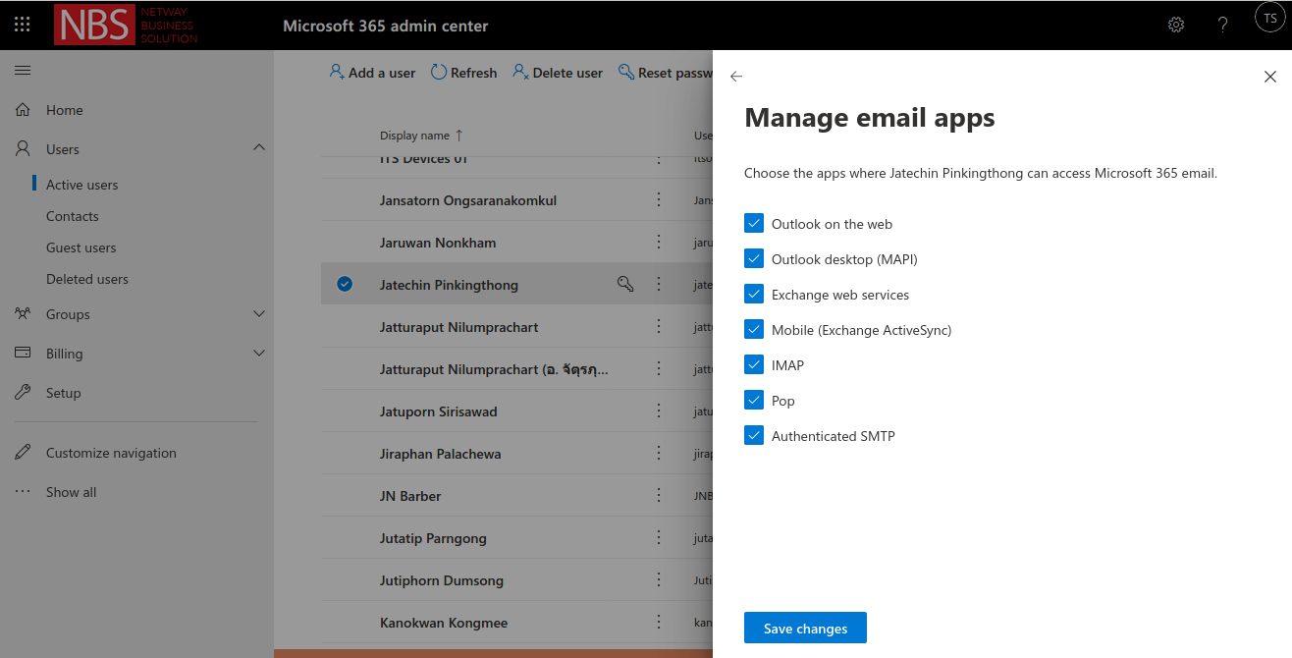Toggle the Authenticated SMTP checkbox
Image resolution: width=1292 pixels, height=658 pixels.
(x=754, y=436)
